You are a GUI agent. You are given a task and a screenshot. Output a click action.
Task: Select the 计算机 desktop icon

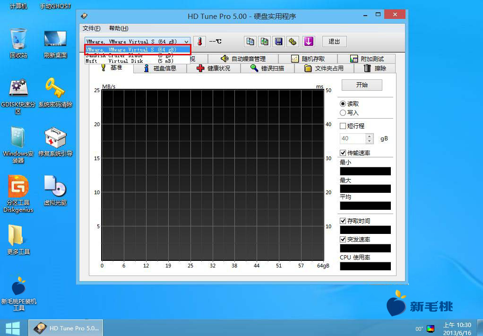(18, 6)
